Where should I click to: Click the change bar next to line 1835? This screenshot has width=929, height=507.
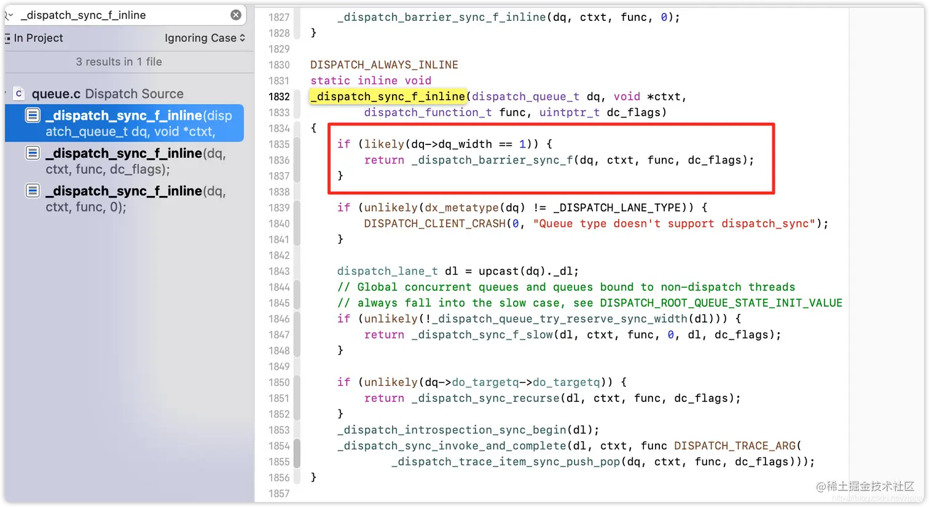coord(297,144)
